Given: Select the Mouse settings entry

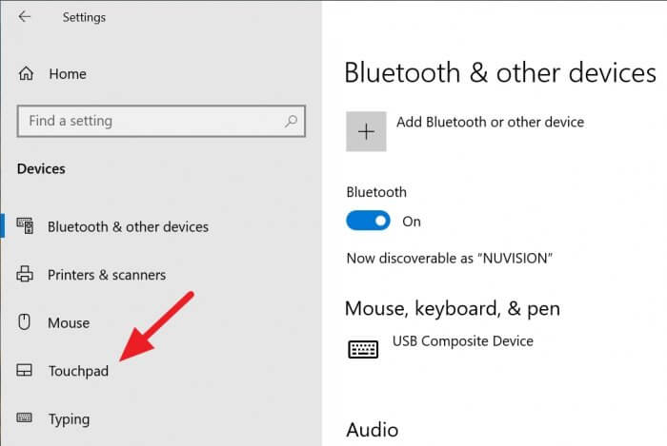Looking at the screenshot, I should tap(69, 323).
